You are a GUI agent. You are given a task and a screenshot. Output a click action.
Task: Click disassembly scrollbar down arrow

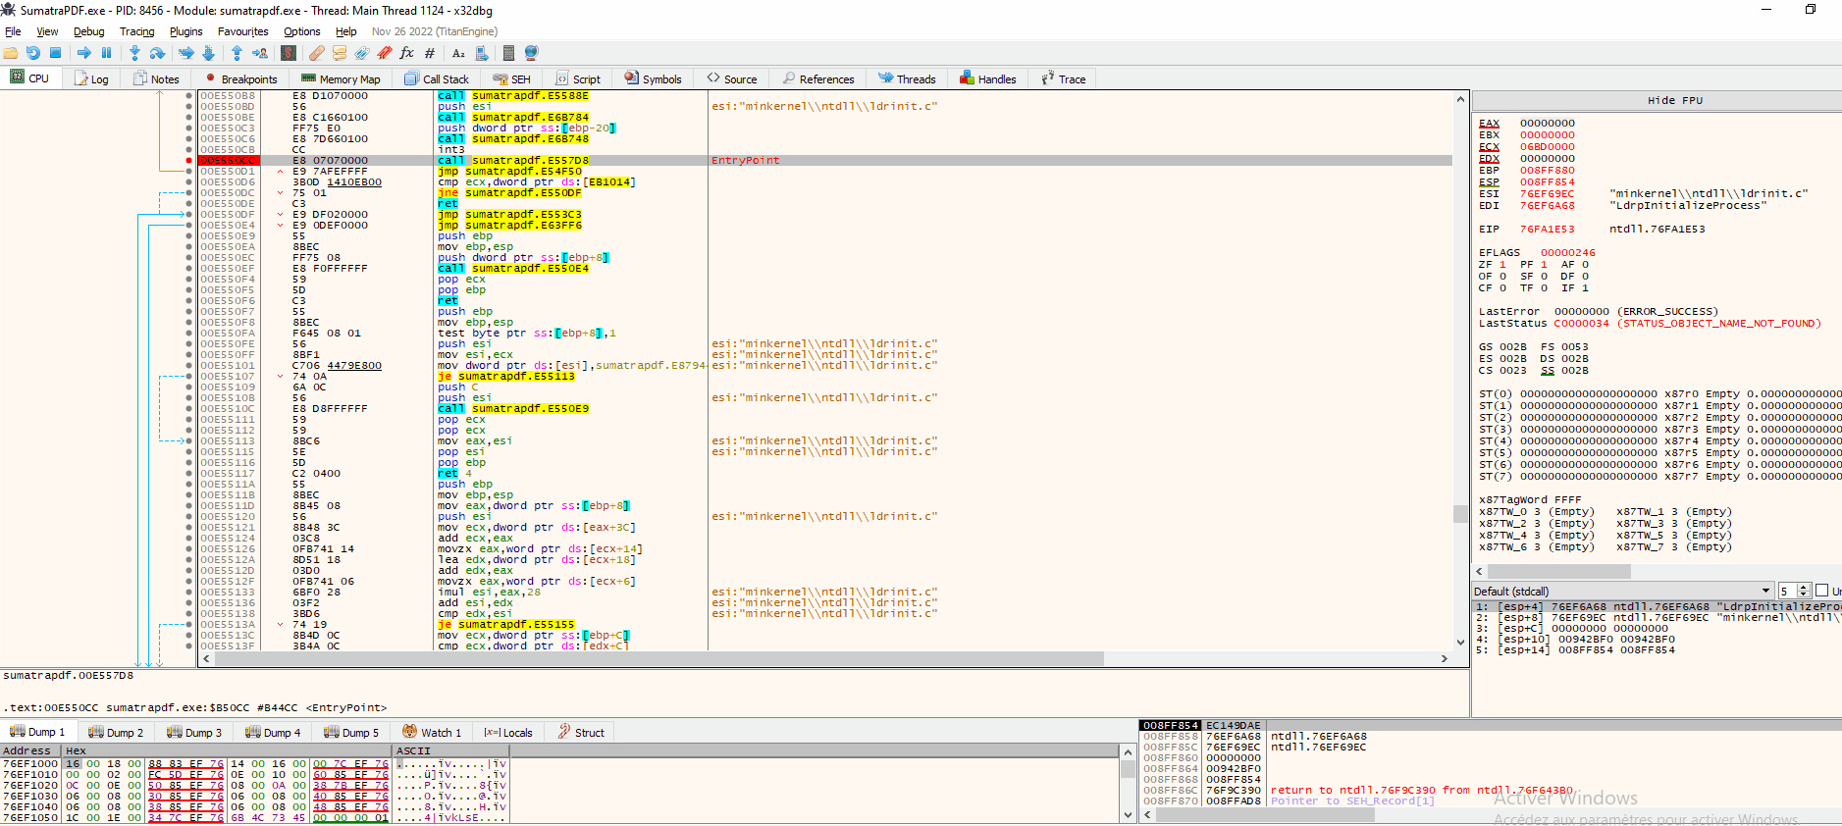[1460, 643]
